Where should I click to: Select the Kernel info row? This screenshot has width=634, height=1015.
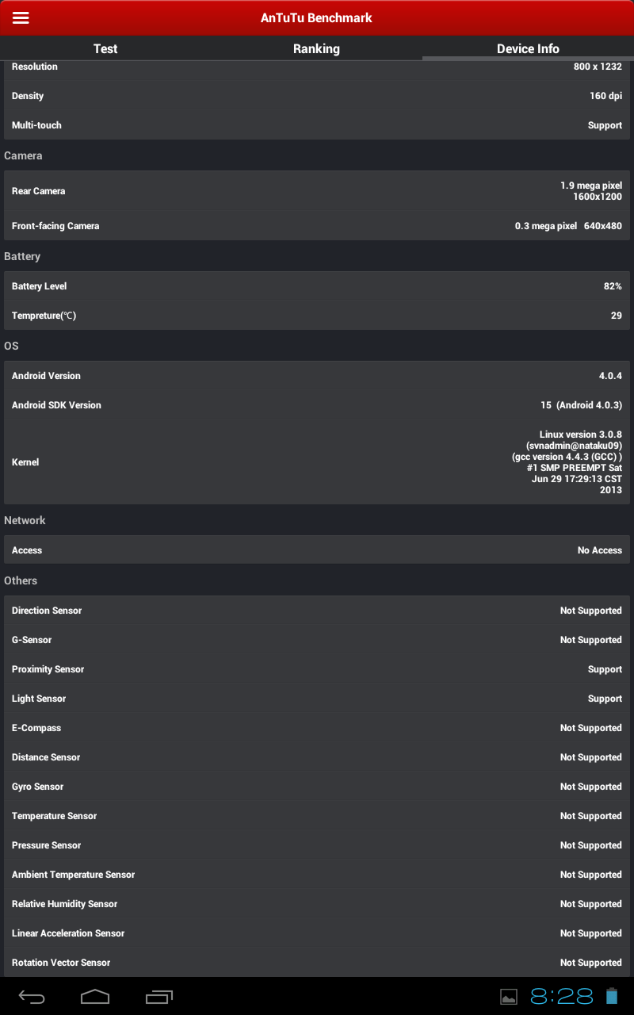click(317, 462)
